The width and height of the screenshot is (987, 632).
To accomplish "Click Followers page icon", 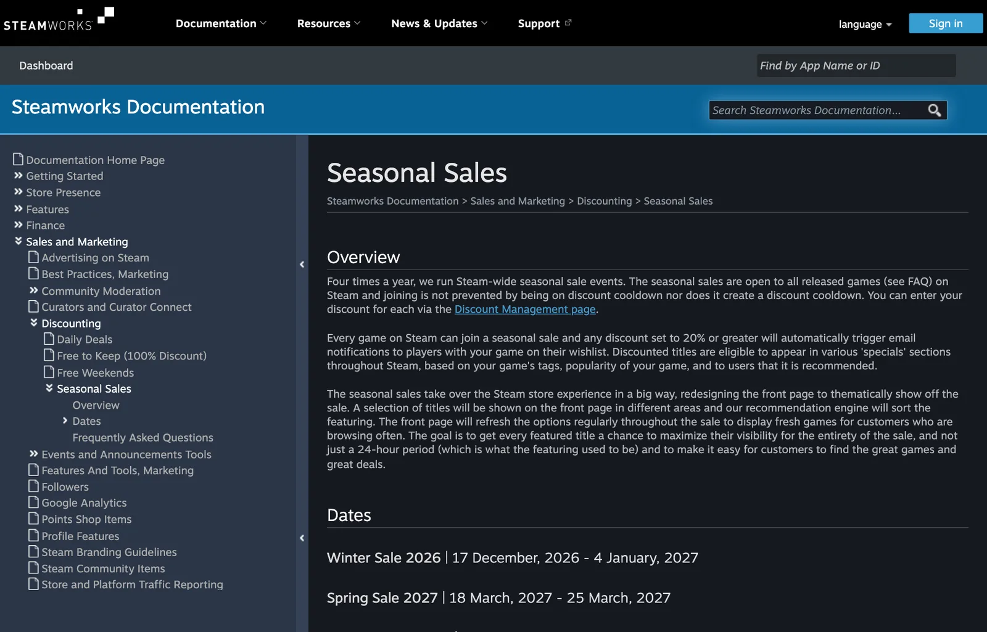I will pos(33,486).
